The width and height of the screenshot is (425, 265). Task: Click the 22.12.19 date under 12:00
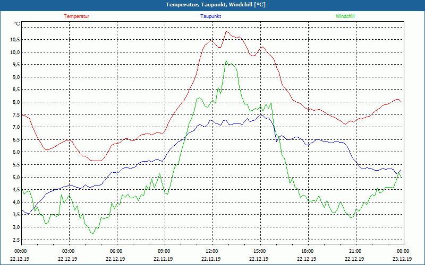(211, 259)
